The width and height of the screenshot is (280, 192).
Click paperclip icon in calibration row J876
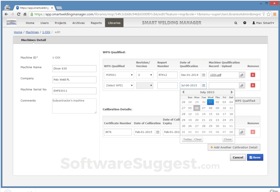(x=242, y=132)
